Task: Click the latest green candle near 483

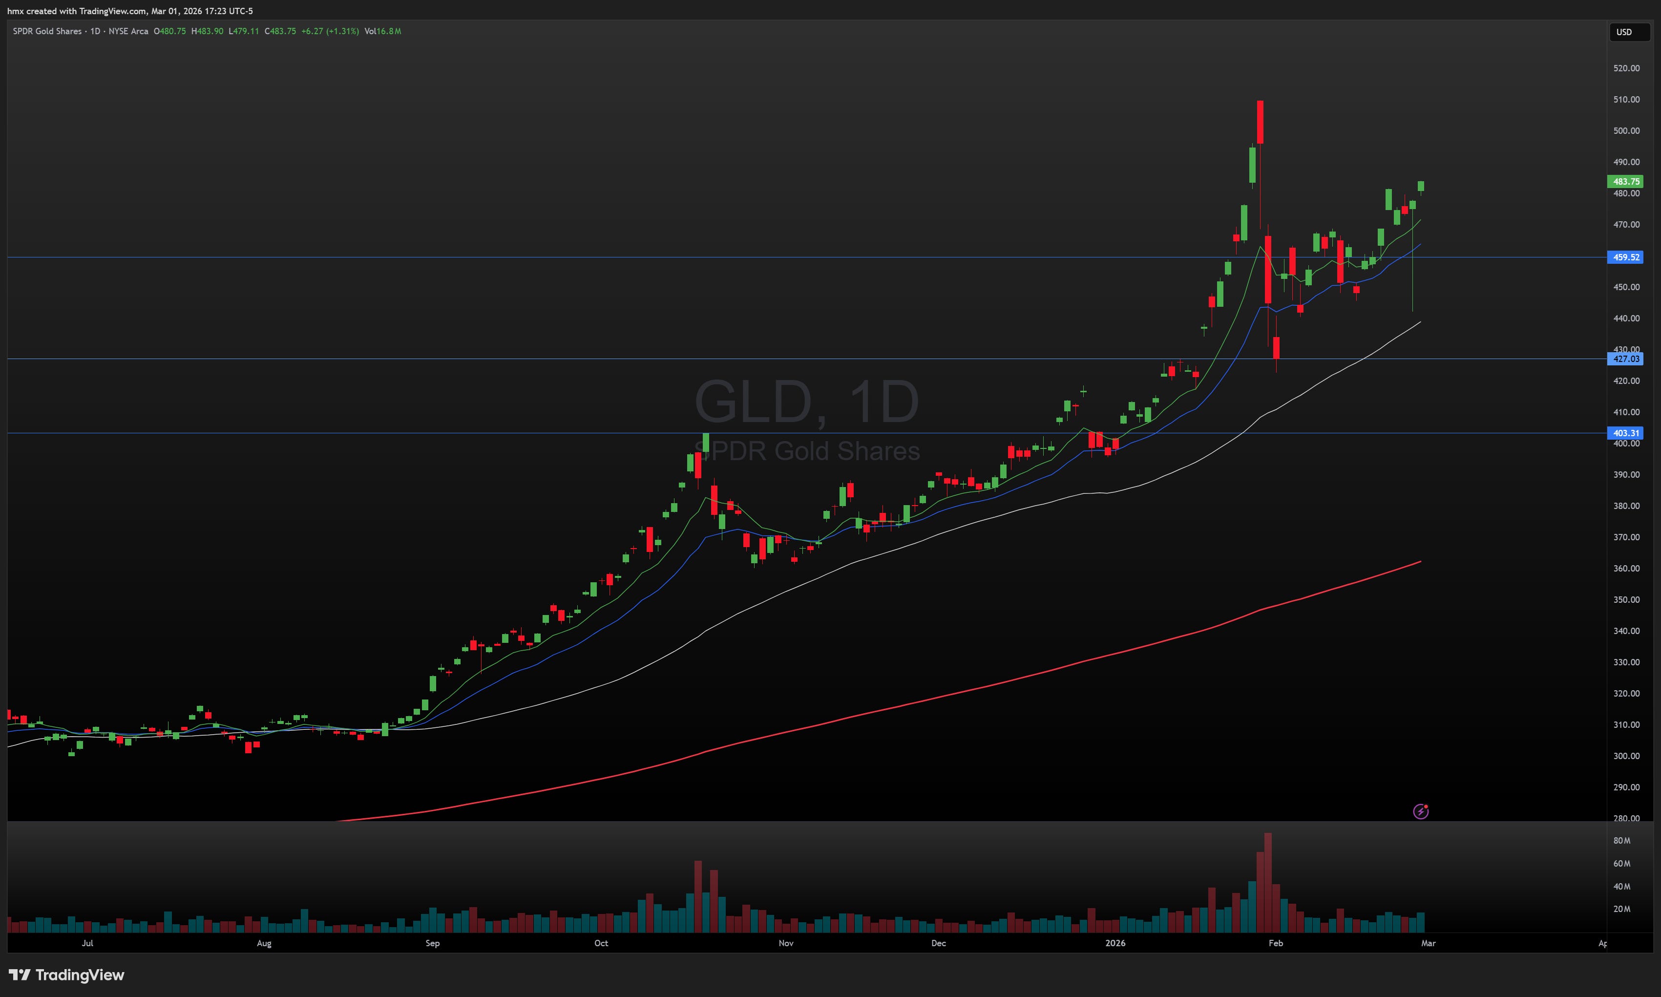Action: pyautogui.click(x=1421, y=186)
